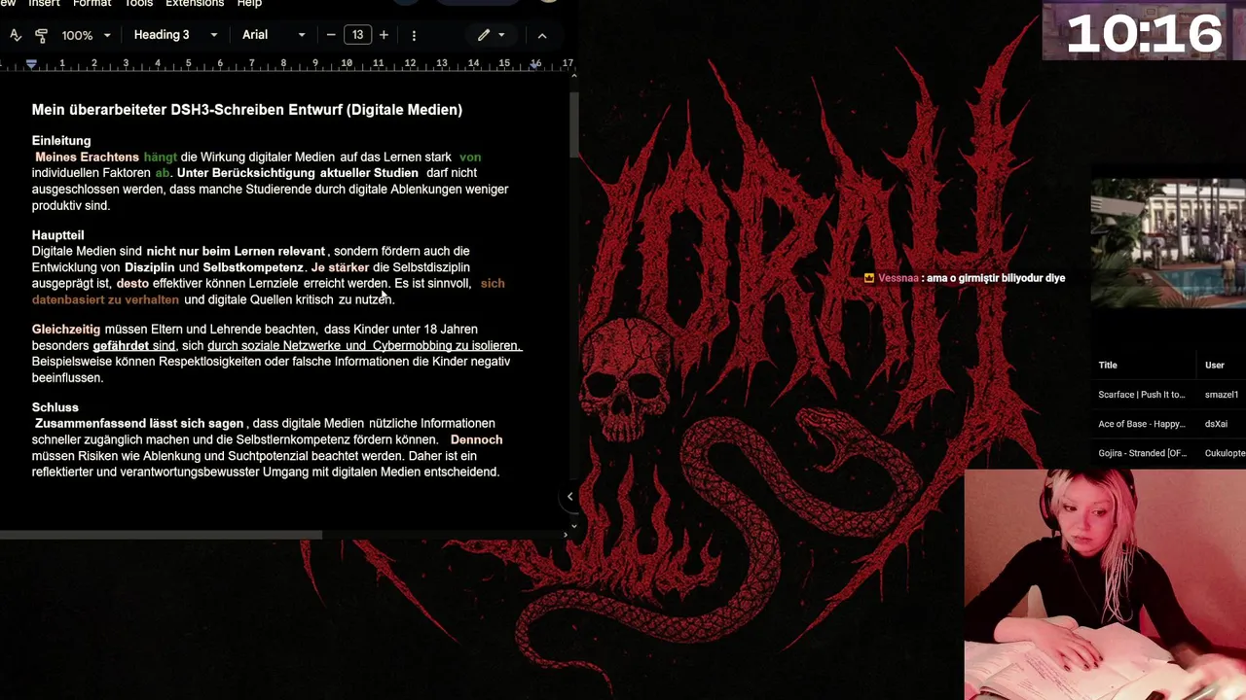Click the phrase 'Zusammenfassend lässt sich sagen'
Screen dimensions: 1246x700
coord(139,424)
